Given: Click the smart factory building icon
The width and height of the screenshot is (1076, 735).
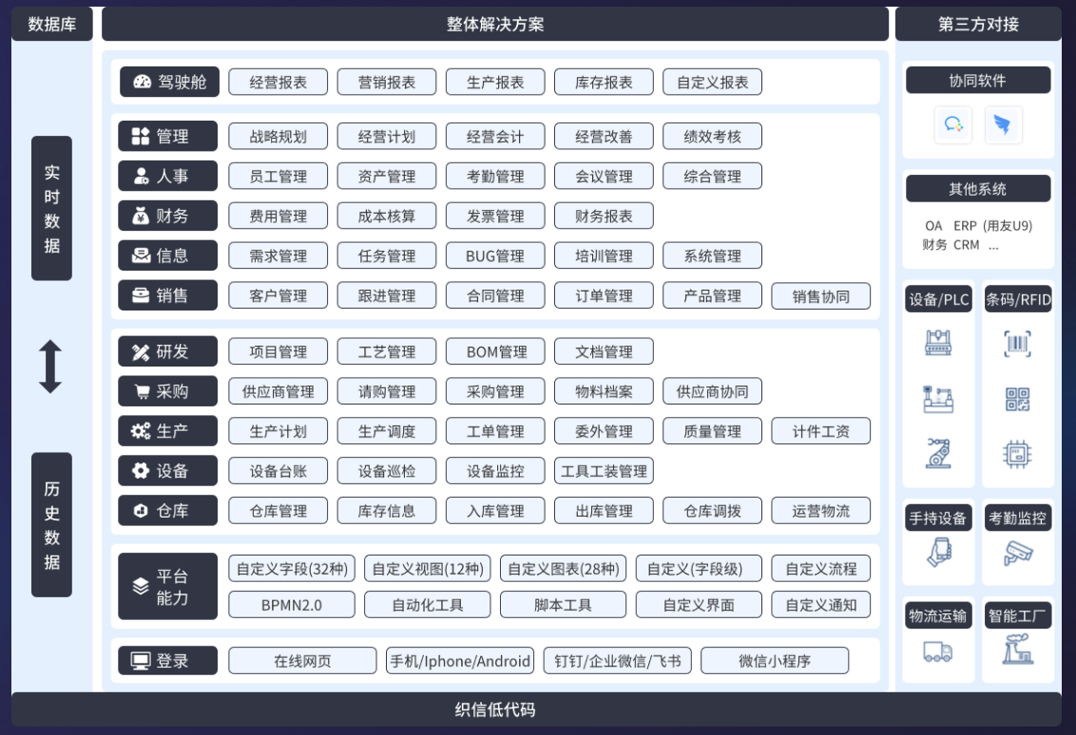Looking at the screenshot, I should coord(1017,650).
